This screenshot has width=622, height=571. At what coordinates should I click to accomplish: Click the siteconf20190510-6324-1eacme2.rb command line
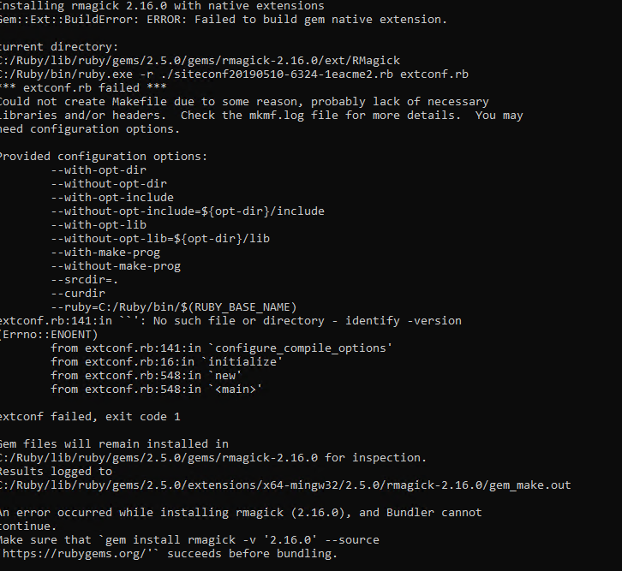click(234, 74)
